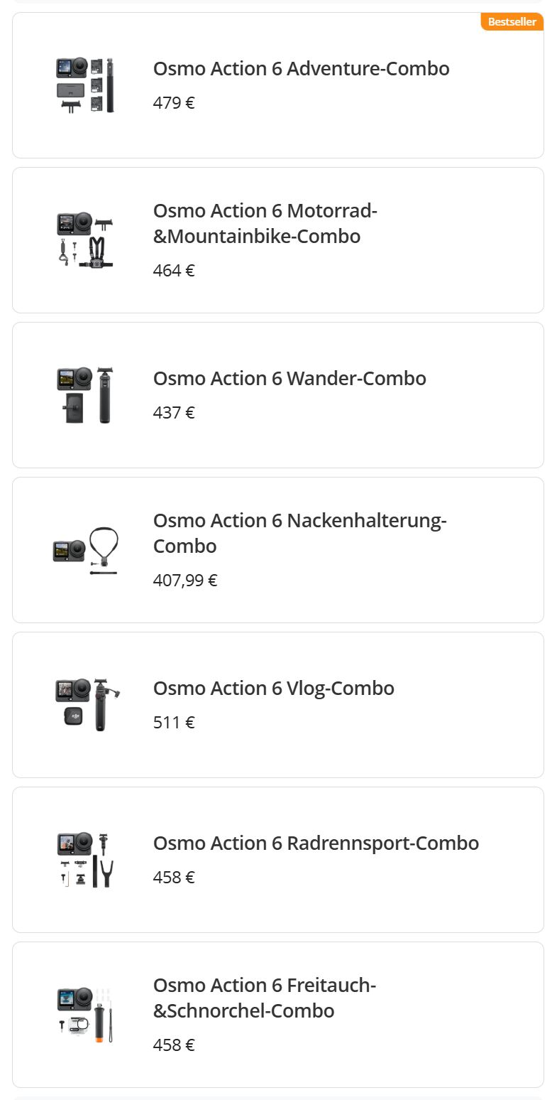Image resolution: width=557 pixels, height=1100 pixels.
Task: Open the Freitauch- & Schnorchel-Combo title link
Action: click(264, 998)
